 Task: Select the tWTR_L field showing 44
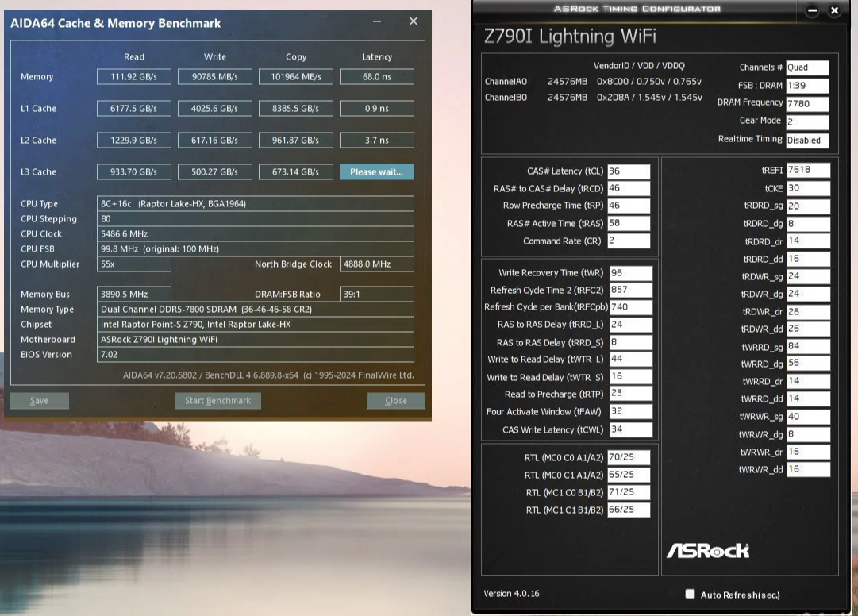point(631,359)
